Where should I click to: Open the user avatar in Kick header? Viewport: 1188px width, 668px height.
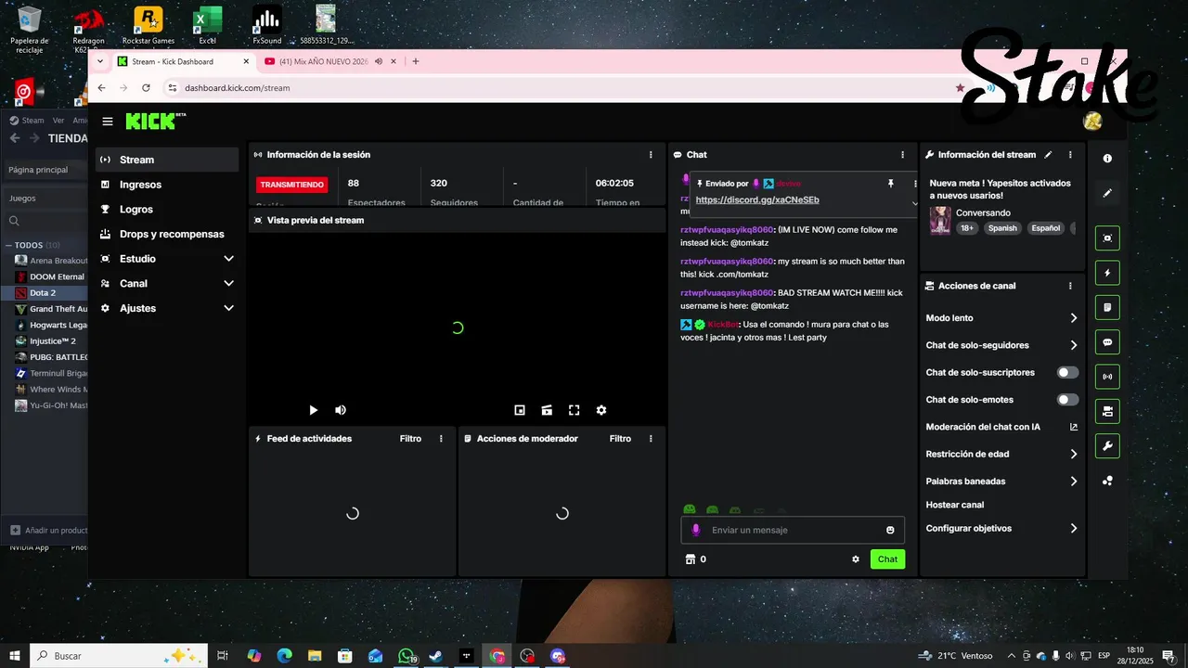[x=1092, y=121]
